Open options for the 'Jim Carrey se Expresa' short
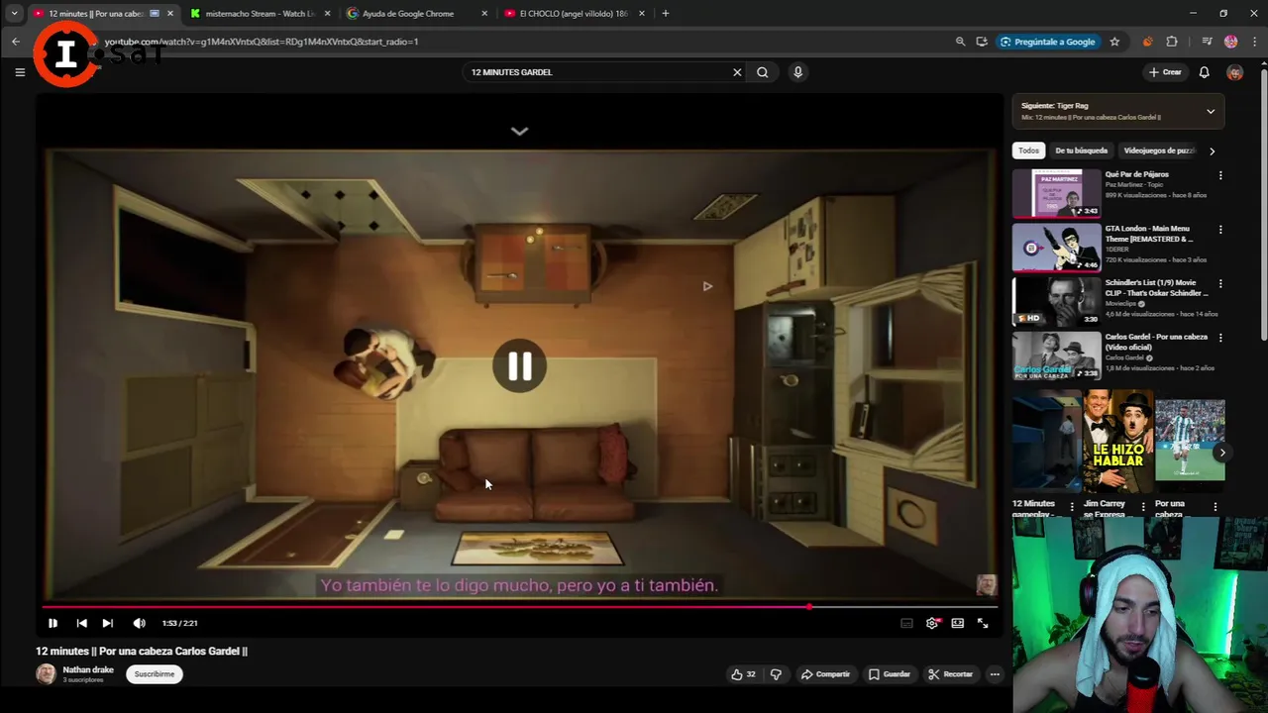 1143,507
